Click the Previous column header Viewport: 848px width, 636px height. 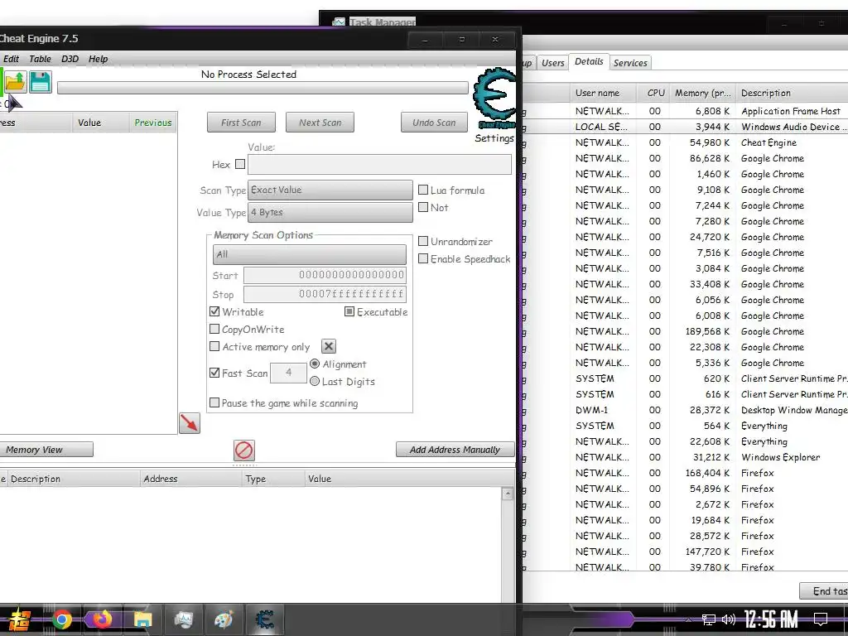coord(153,123)
